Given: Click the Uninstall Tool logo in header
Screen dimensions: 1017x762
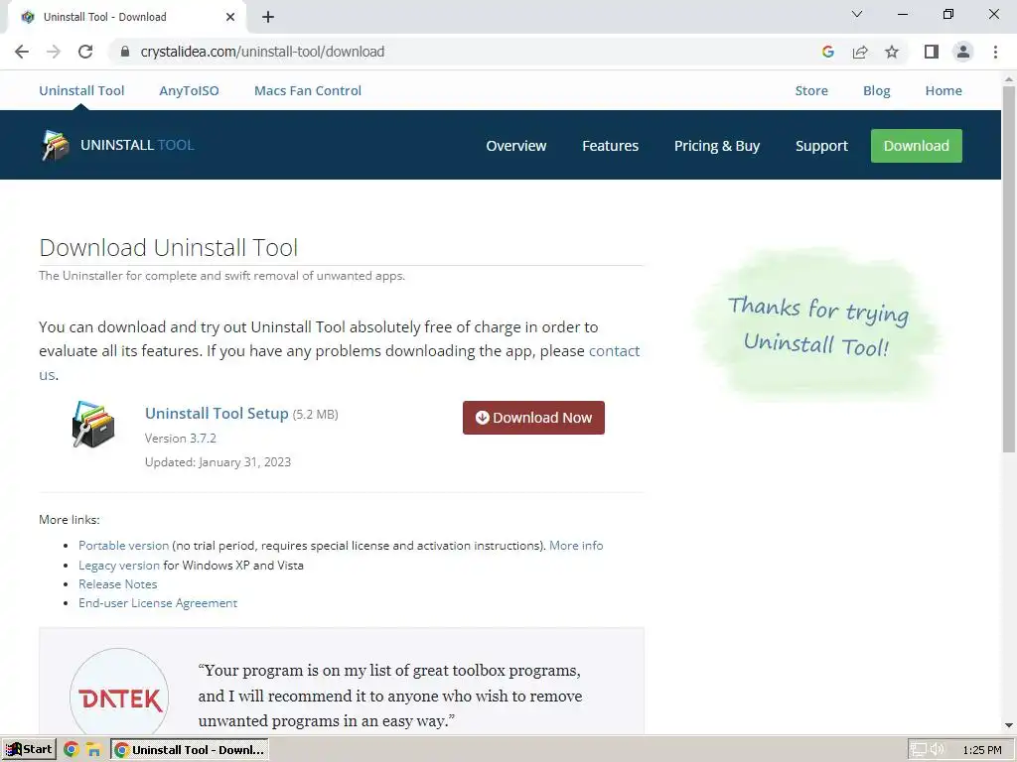Looking at the screenshot, I should pyautogui.click(x=56, y=145).
